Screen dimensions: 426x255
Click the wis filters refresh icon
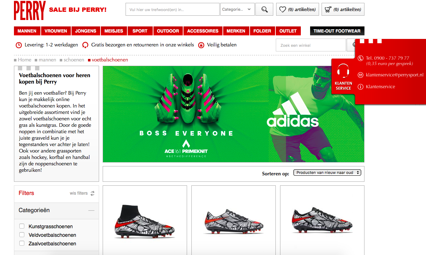pos(92,193)
